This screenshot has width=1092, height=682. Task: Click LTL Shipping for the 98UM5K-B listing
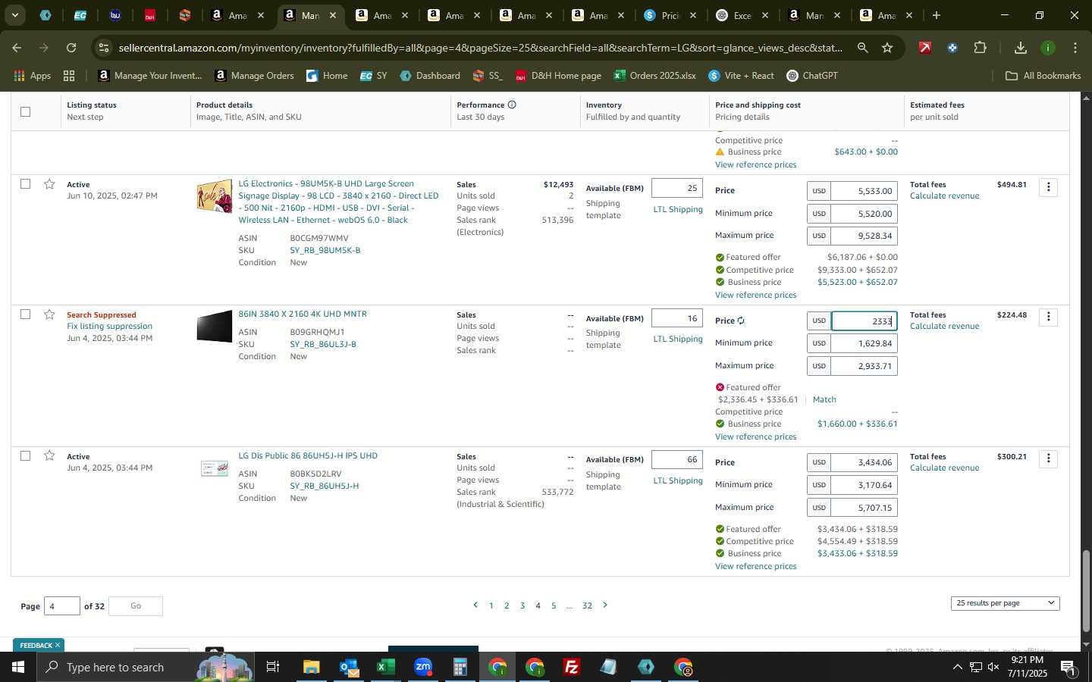tap(678, 209)
